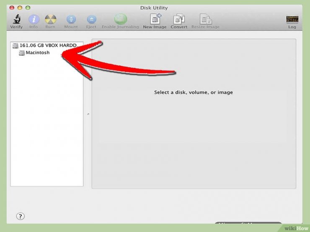Click the Enable Journaling icon
The width and height of the screenshot is (310, 232).
(x=120, y=19)
